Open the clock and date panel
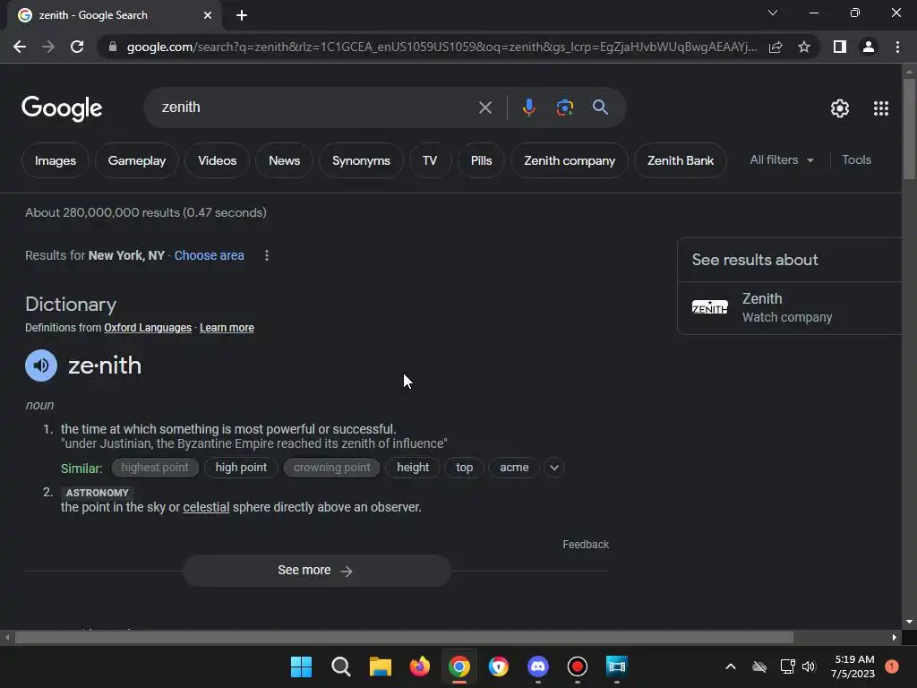The image size is (917, 688). (x=853, y=666)
